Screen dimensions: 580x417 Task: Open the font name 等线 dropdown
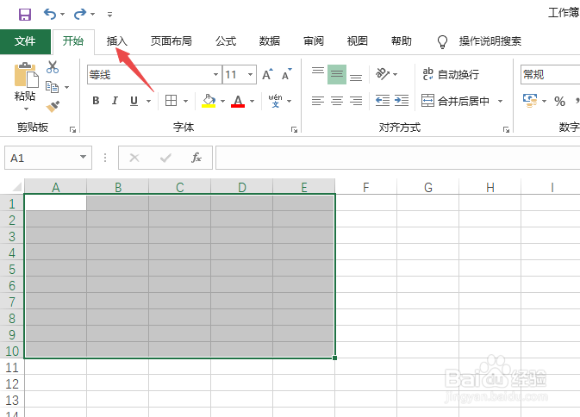(215, 74)
